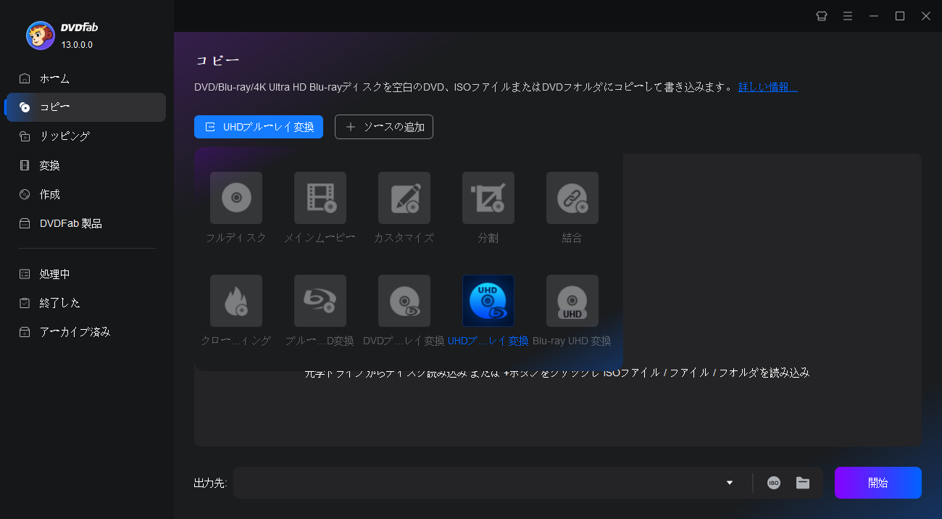Viewport: 942px width, 519px height.
Task: Click the ISO output icon
Action: (x=774, y=483)
